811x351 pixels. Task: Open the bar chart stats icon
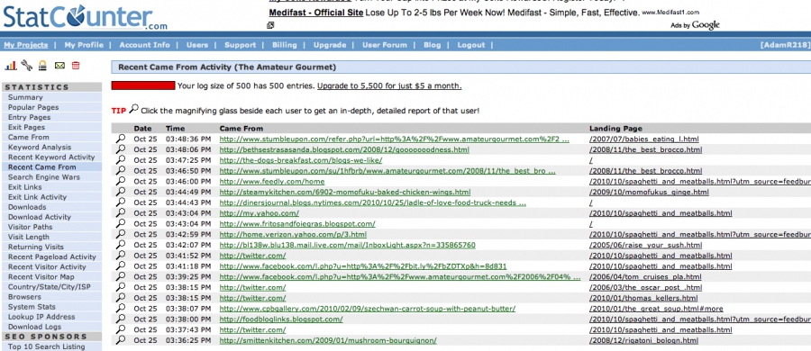click(x=11, y=66)
